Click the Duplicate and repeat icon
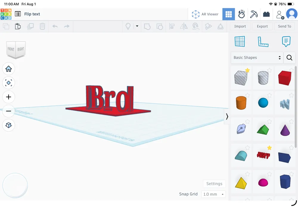The height and width of the screenshot is (207, 298). coord(30,26)
